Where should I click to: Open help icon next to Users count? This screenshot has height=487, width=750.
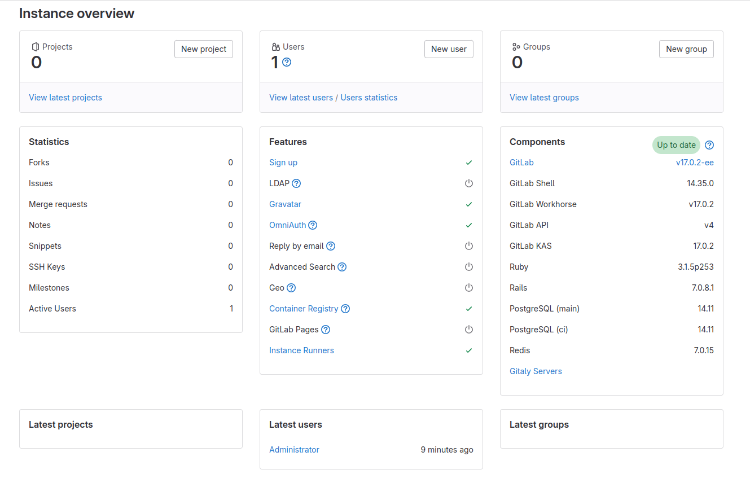point(287,62)
